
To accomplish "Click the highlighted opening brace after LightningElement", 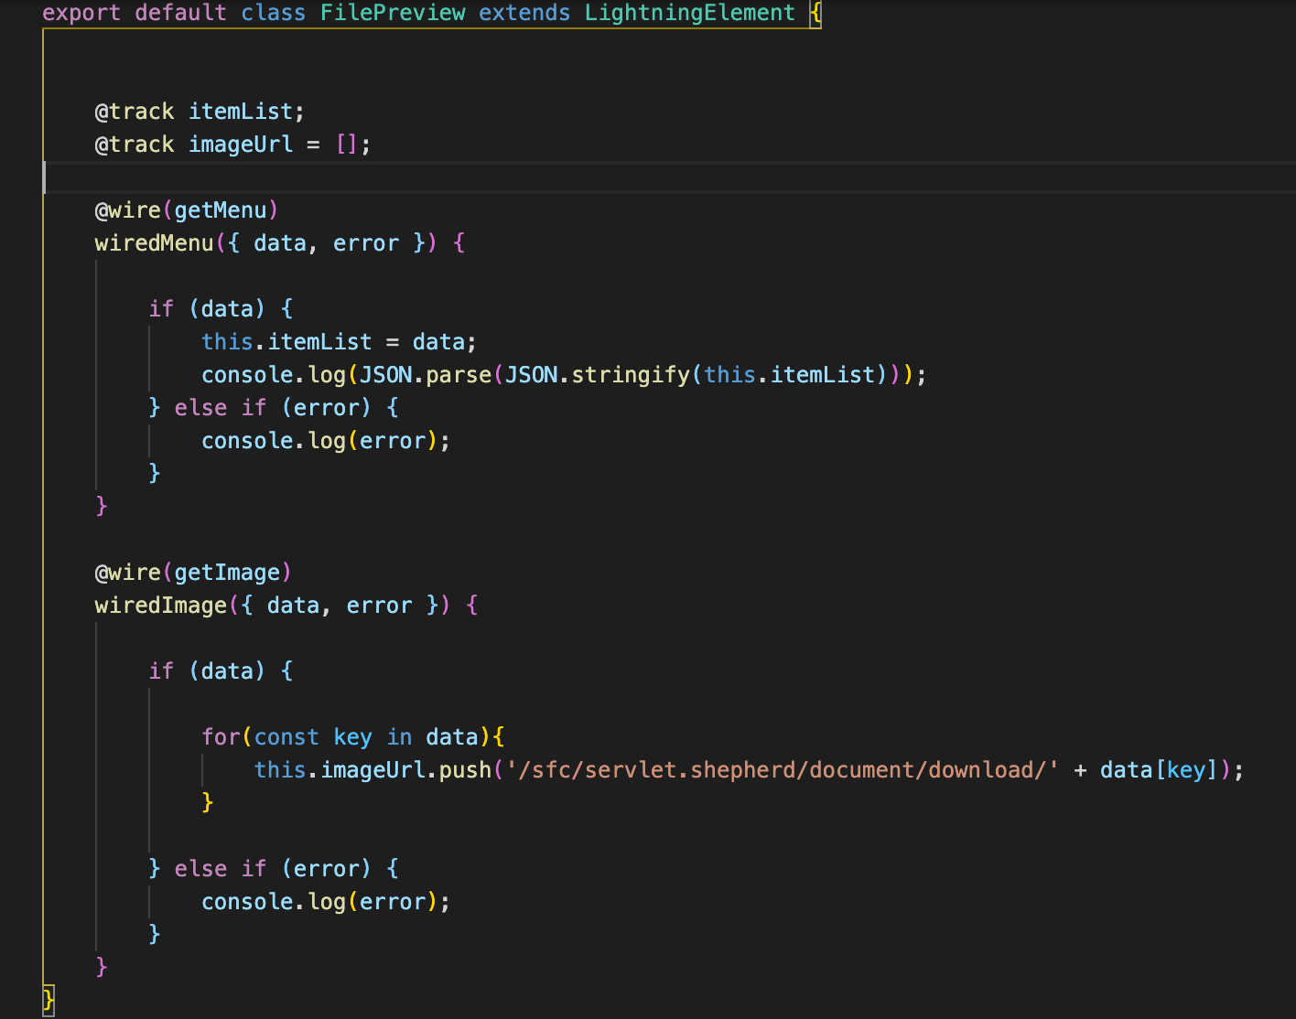I will (x=814, y=13).
